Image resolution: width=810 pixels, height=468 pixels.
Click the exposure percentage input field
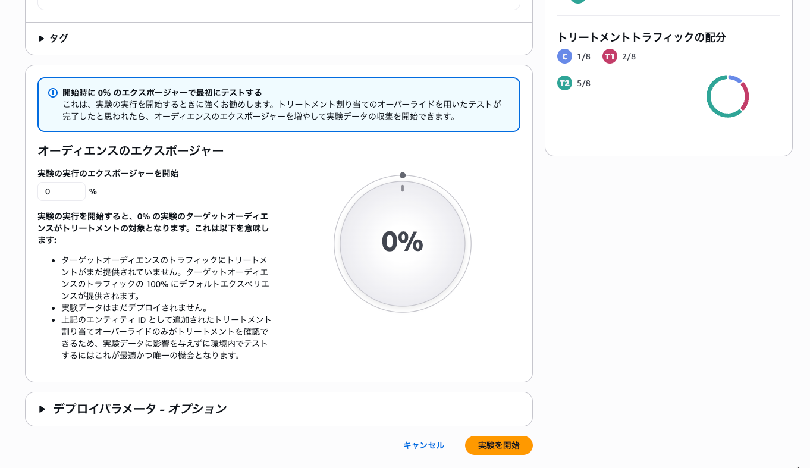tap(62, 192)
